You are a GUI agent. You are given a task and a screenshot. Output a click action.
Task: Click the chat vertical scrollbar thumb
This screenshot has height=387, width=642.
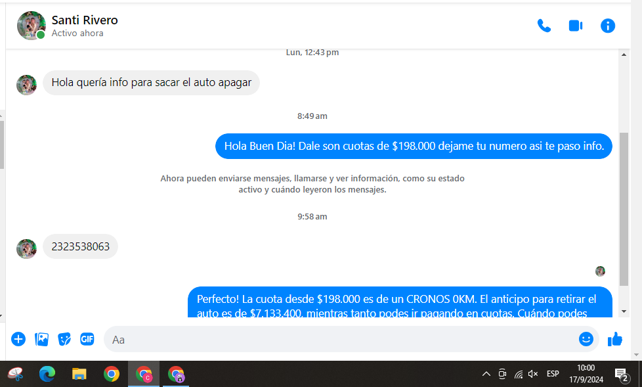624,209
